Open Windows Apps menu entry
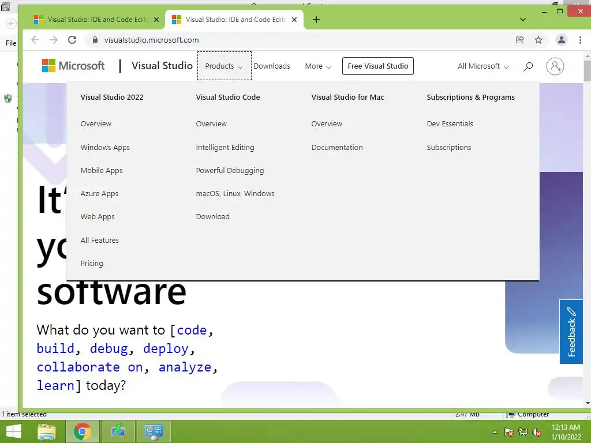 click(105, 147)
